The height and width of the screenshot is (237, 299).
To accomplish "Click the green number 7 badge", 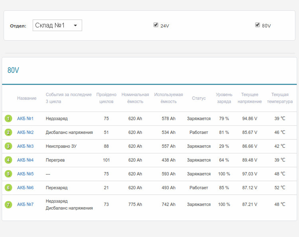I will (x=8, y=205).
